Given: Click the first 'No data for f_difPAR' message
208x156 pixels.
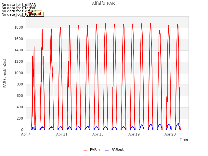Looking at the screenshot, I should pyautogui.click(x=19, y=5).
